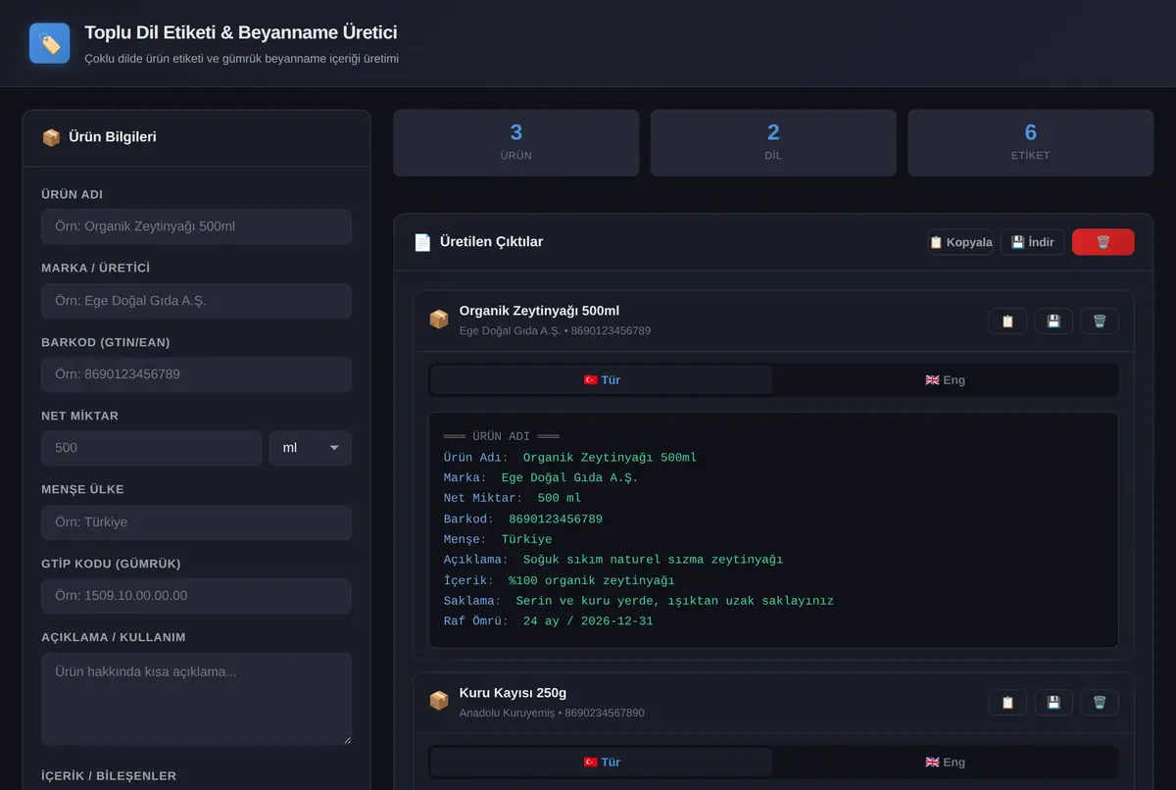Click the tag logo icon in header
The height and width of the screenshot is (790, 1176).
[x=50, y=43]
